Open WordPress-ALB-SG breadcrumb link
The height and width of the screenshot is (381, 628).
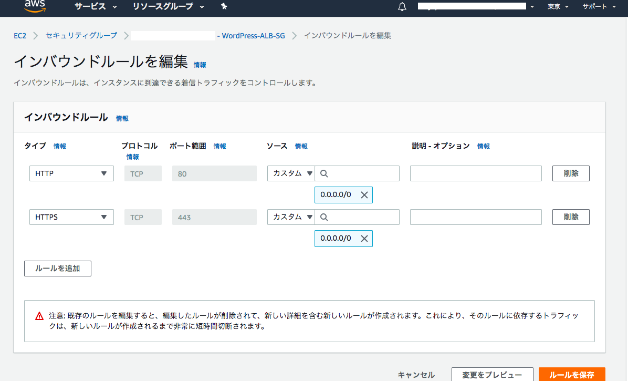point(250,36)
